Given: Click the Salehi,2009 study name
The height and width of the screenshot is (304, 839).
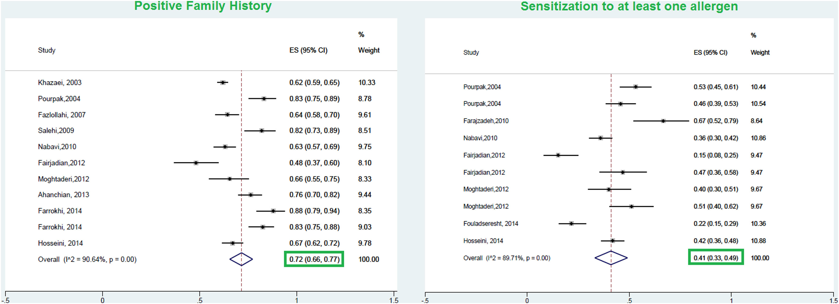Looking at the screenshot, I should (x=56, y=130).
